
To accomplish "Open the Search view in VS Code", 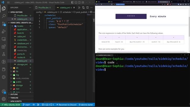I will 4,16.
